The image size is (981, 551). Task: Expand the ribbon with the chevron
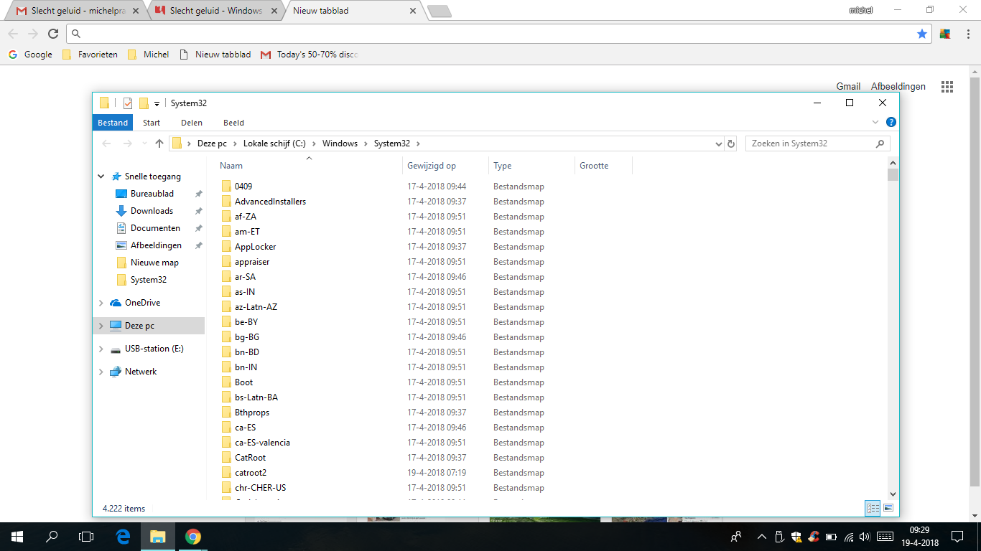[875, 123]
